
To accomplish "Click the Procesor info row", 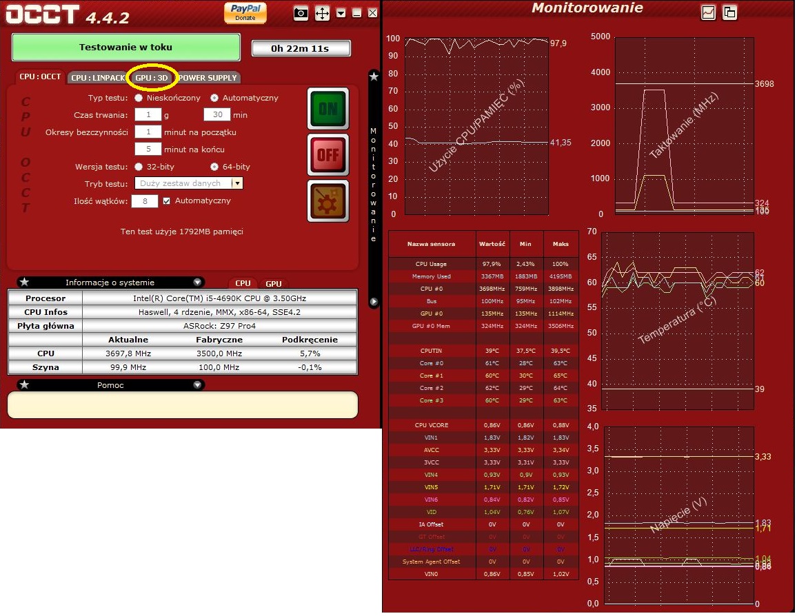I will 183,298.
